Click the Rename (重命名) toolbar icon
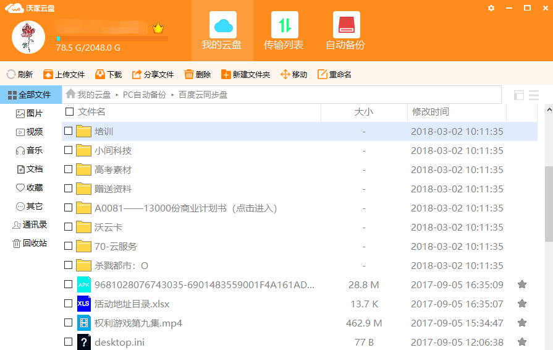The image size is (553, 350). click(323, 74)
